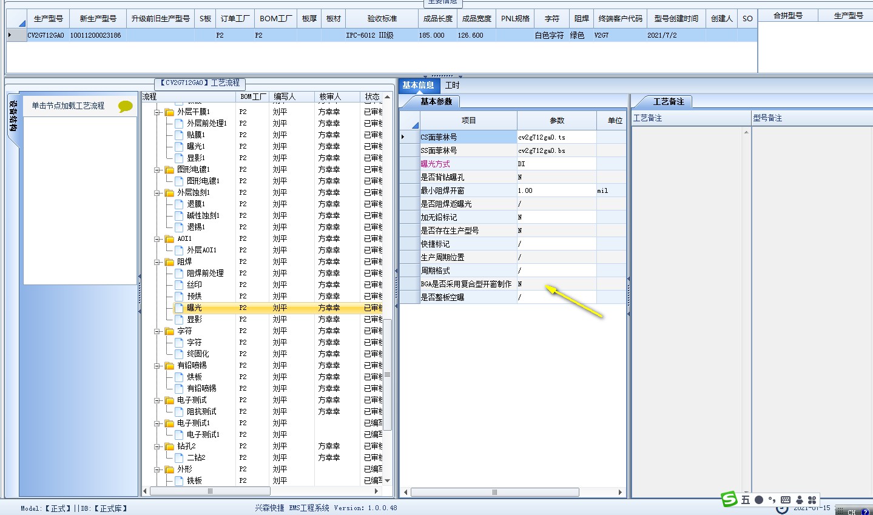Select the 二钻2 step in tree

tap(196, 457)
